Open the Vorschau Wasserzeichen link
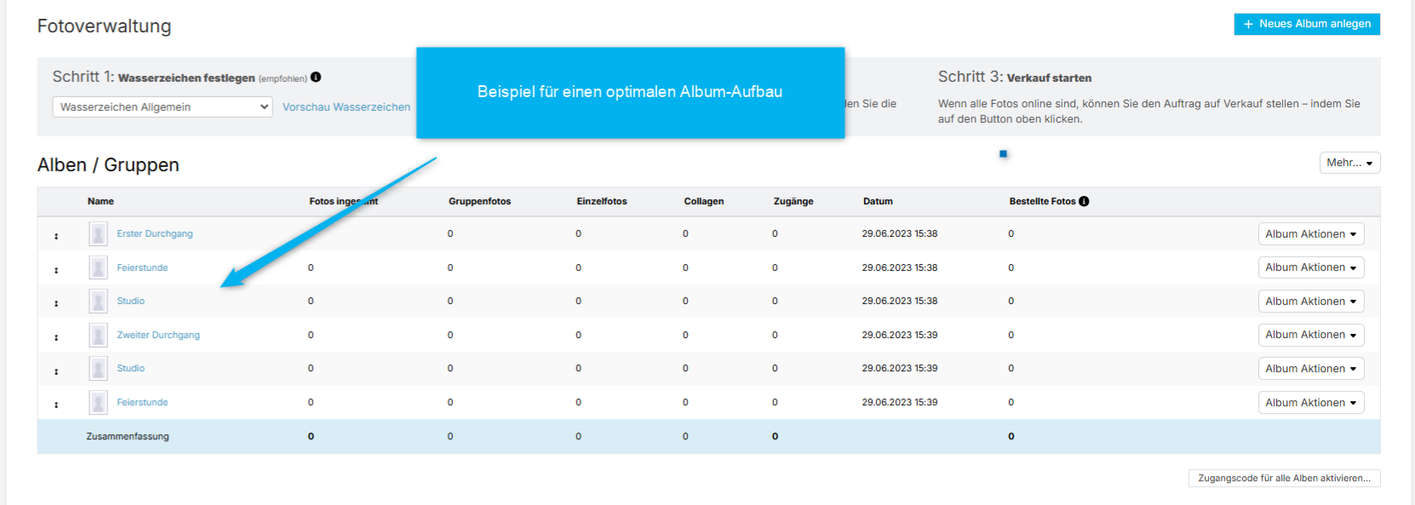Image resolution: width=1415 pixels, height=505 pixels. (x=346, y=107)
